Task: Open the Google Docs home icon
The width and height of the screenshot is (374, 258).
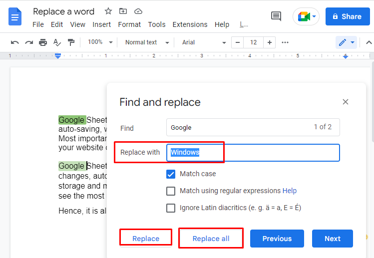Action: pos(15,16)
